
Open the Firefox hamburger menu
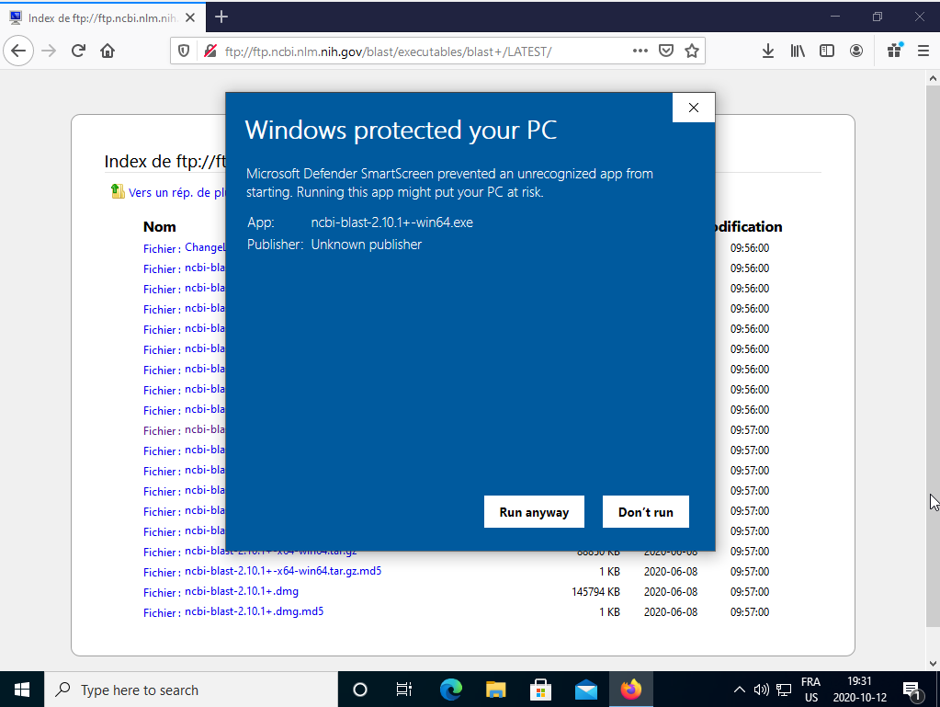coord(922,51)
